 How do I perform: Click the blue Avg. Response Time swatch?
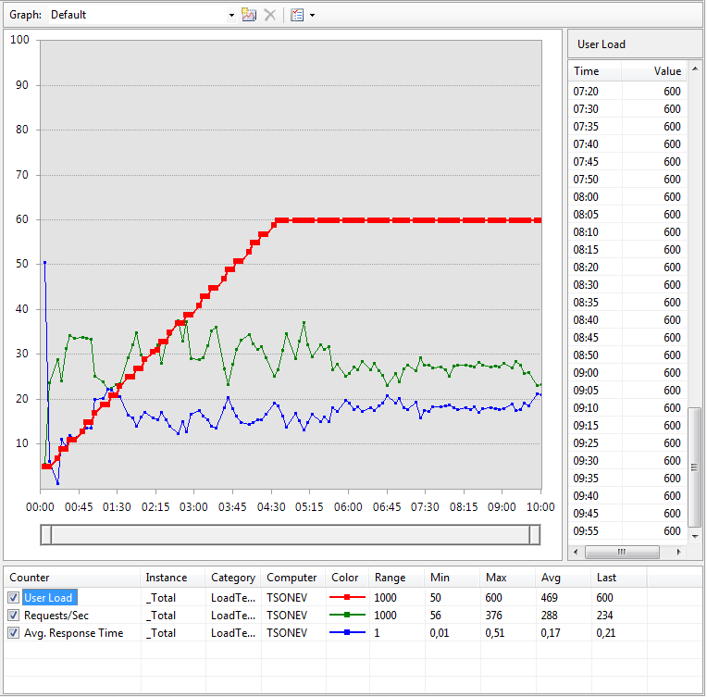[347, 632]
